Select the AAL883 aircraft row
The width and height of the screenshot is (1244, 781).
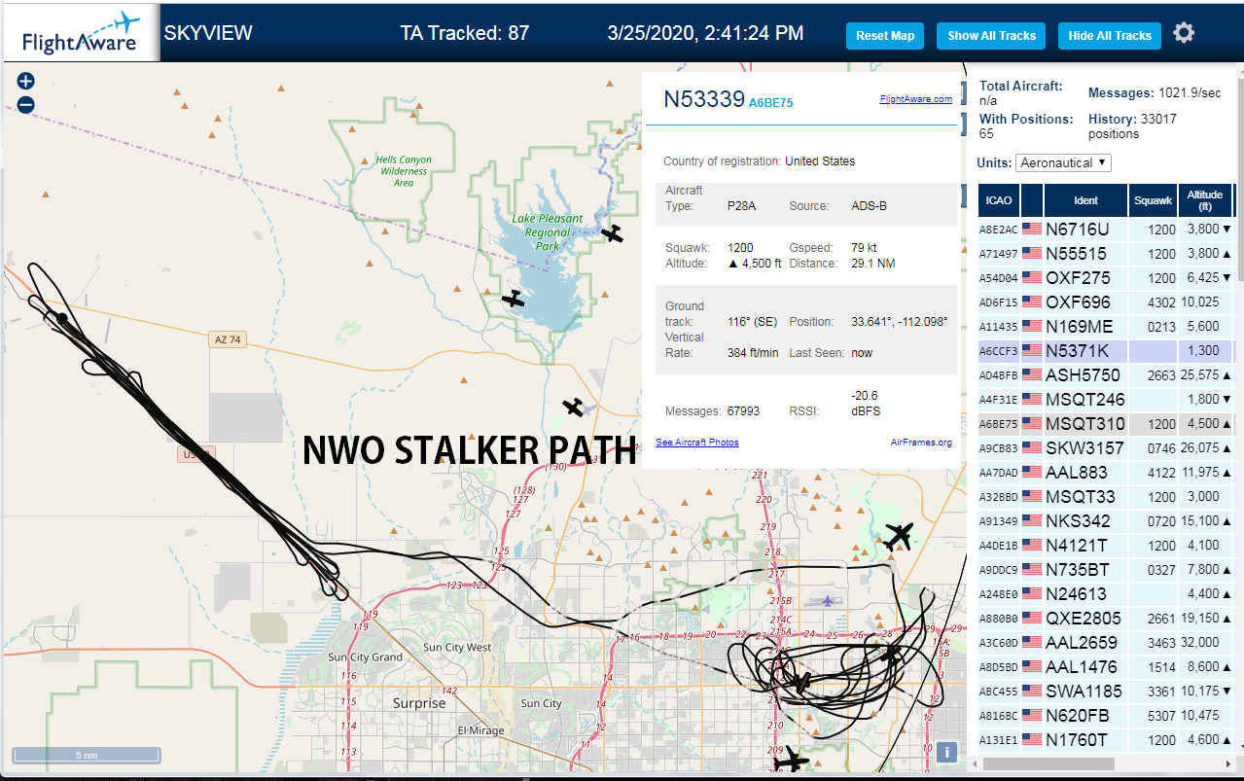(1106, 473)
